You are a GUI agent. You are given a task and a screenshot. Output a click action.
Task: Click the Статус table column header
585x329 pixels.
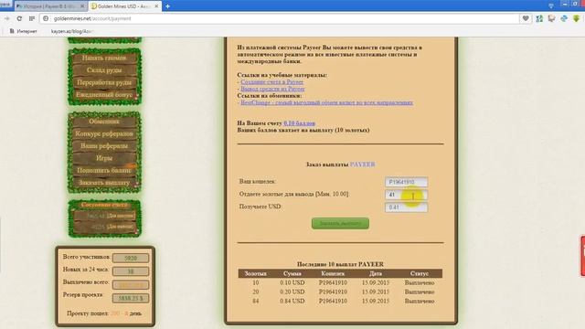click(419, 273)
